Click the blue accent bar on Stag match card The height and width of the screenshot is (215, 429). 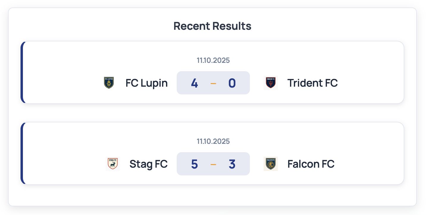(22, 153)
